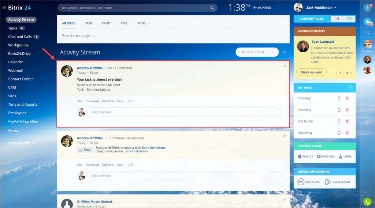Open PayPal Integration menu item
375x208 pixels.
23,121
